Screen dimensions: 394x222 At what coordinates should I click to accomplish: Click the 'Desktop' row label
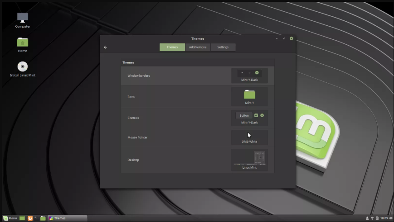coord(133,160)
